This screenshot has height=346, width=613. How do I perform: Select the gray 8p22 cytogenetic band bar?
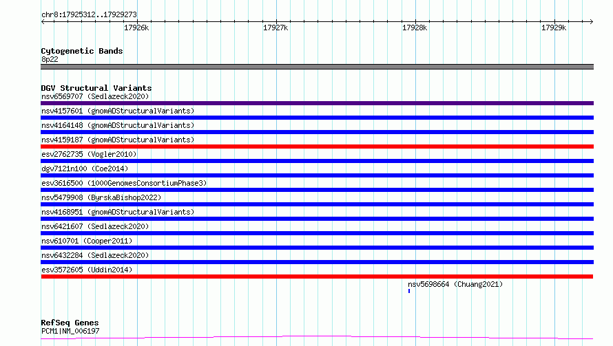pyautogui.click(x=317, y=67)
